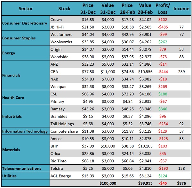Select the CBA stock cell
This screenshot has width=192, height=188.
pyautogui.click(x=55, y=72)
